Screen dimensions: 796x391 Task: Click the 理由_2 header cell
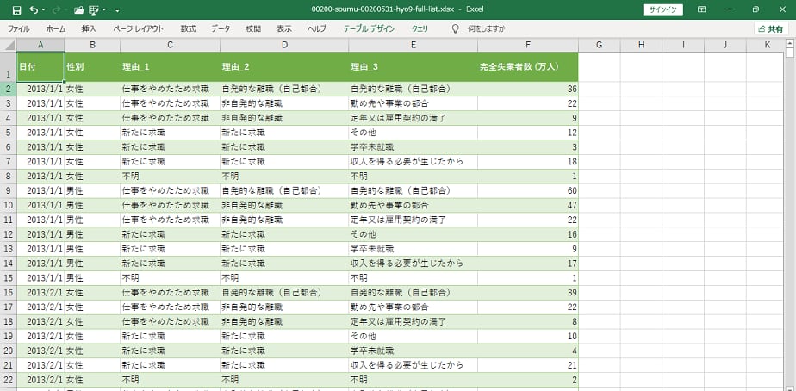[284, 66]
